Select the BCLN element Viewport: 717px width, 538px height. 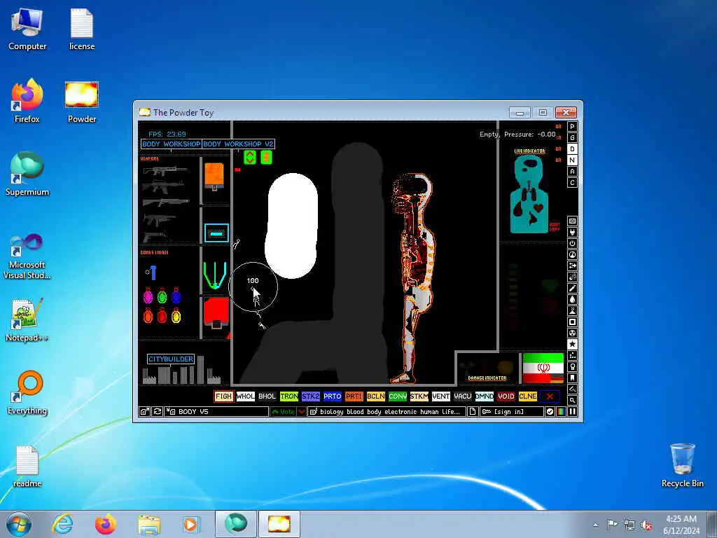[376, 396]
